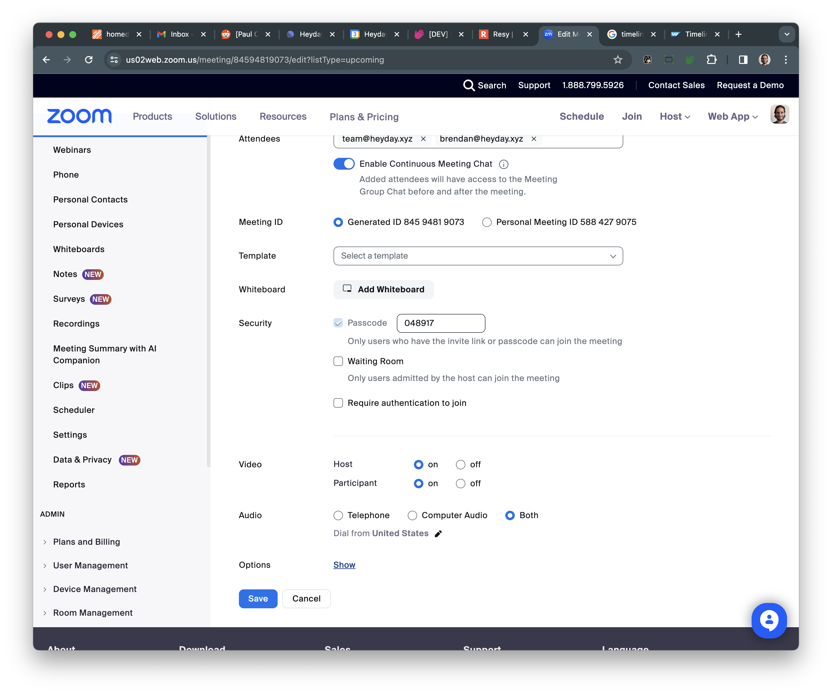This screenshot has width=832, height=694.
Task: Turn Host video off
Action: click(x=460, y=465)
